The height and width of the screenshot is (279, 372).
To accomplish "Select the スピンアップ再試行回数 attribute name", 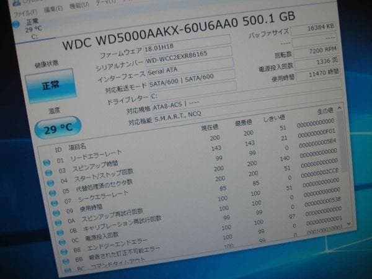I will pyautogui.click(x=112, y=215).
